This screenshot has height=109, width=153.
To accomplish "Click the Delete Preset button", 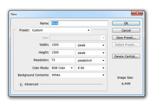I will pos(126,45).
